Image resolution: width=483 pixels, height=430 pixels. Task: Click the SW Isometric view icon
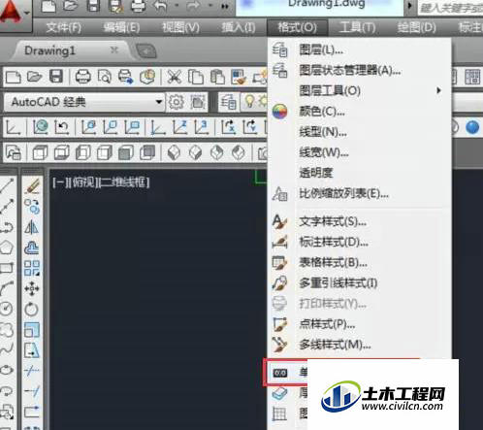[174, 152]
